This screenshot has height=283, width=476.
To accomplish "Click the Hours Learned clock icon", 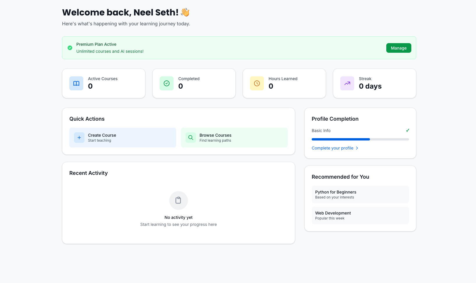I will 257,83.
